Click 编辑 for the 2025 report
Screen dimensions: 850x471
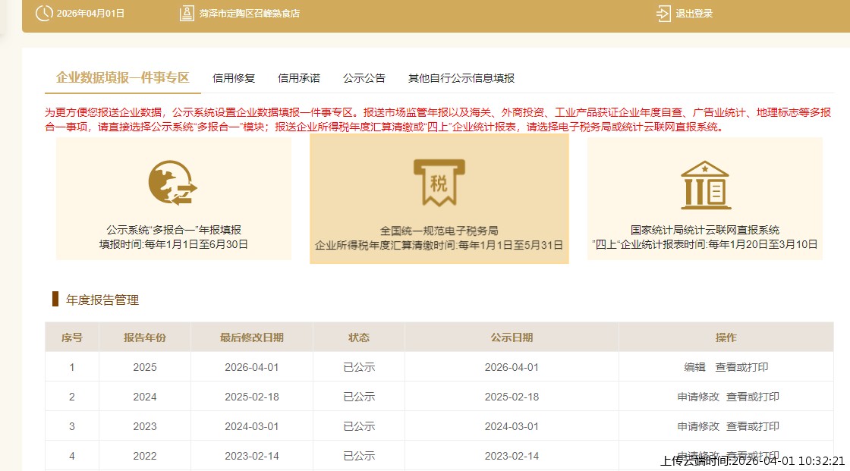(x=694, y=367)
